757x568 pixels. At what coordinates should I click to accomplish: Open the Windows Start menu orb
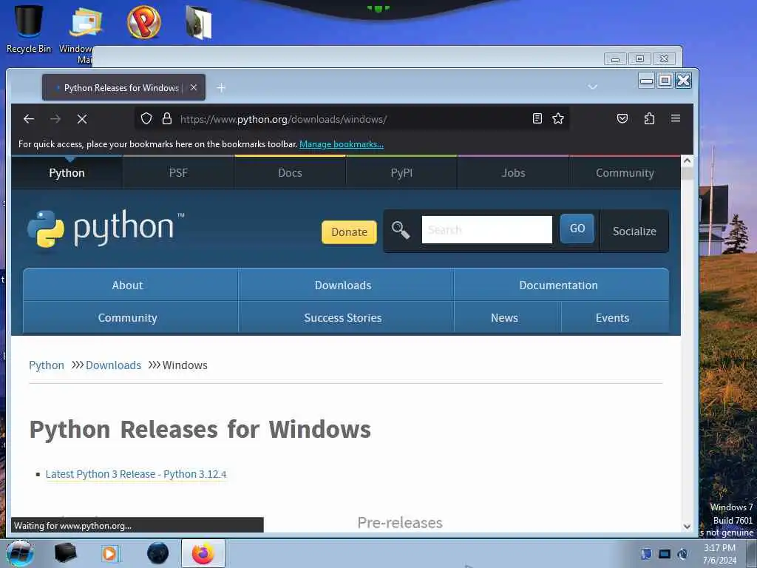coord(20,553)
